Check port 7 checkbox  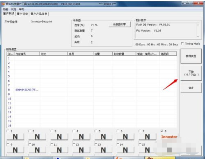pos(140,131)
